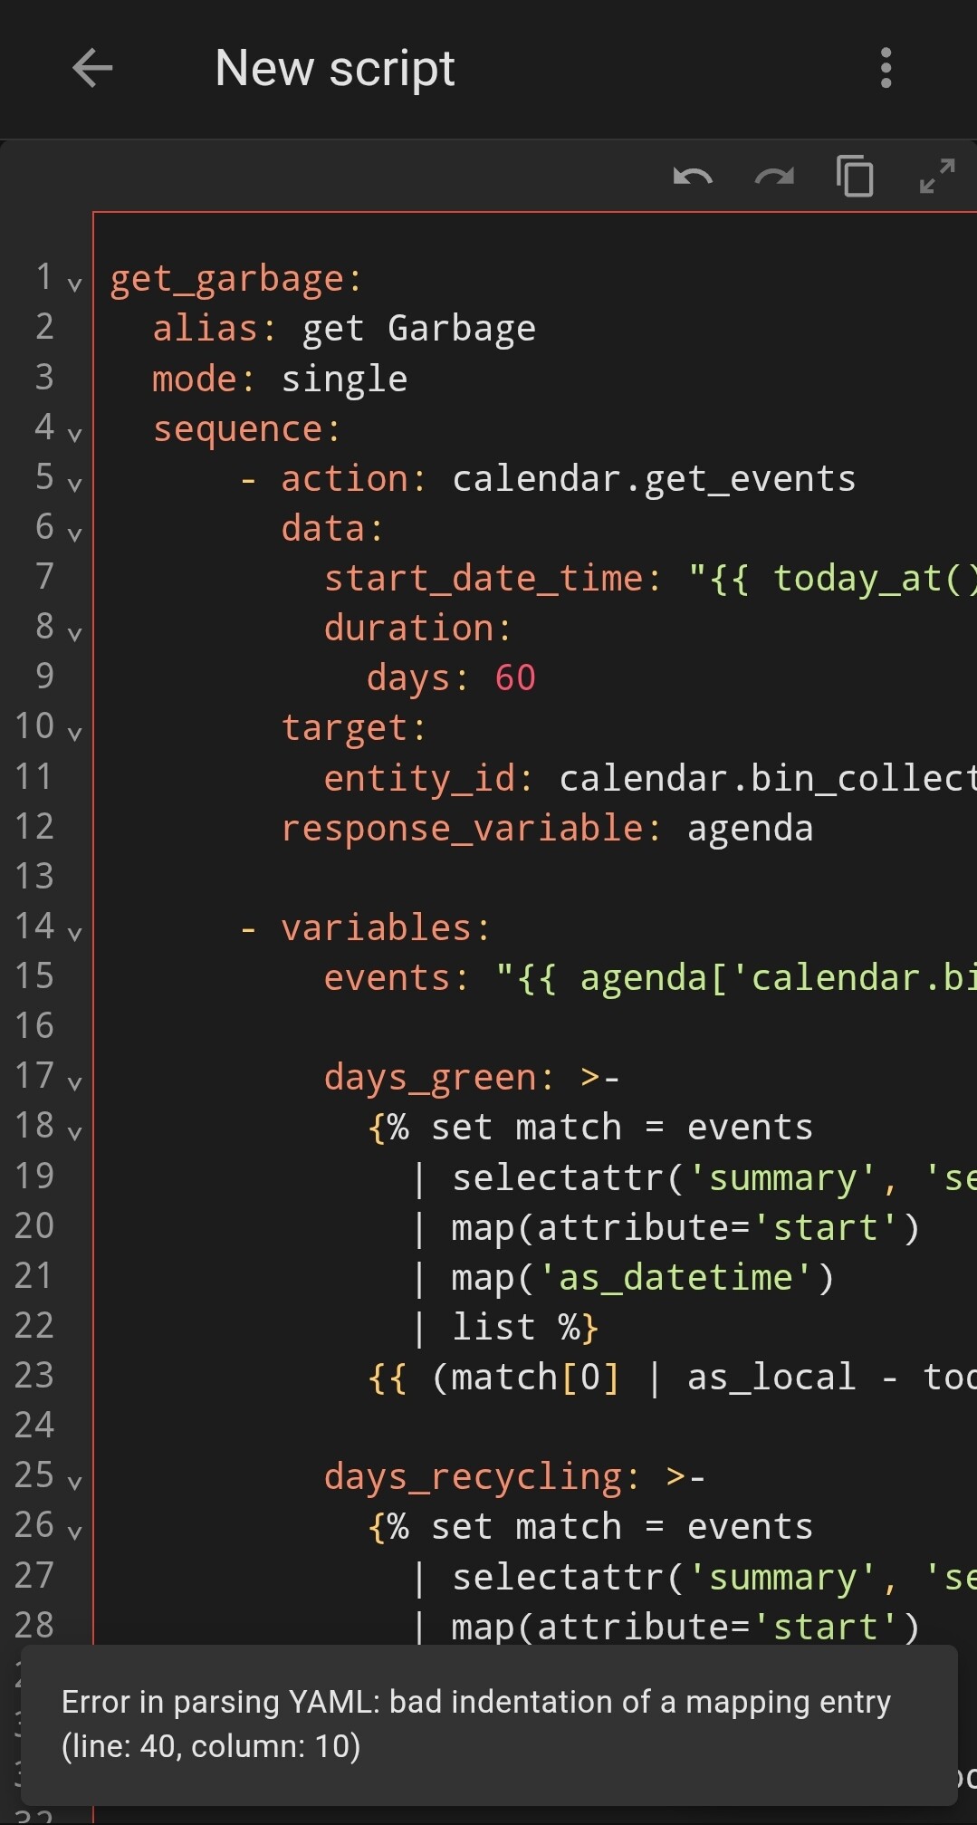Open the three-dot overflow menu
This screenshot has width=977, height=1825.
coord(886,68)
